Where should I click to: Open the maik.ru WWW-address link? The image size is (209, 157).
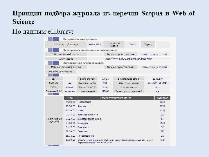click(129, 59)
